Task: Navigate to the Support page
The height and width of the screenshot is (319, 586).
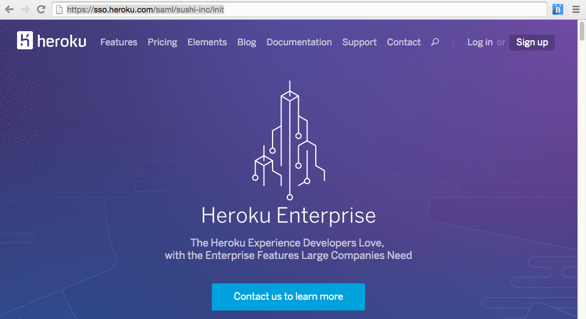Action: click(359, 42)
